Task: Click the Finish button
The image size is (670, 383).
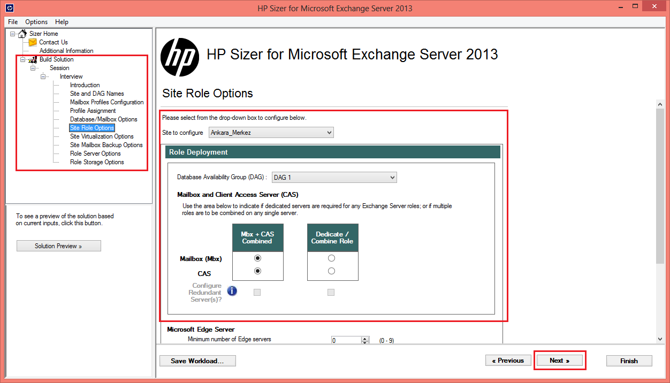Action: click(x=629, y=361)
